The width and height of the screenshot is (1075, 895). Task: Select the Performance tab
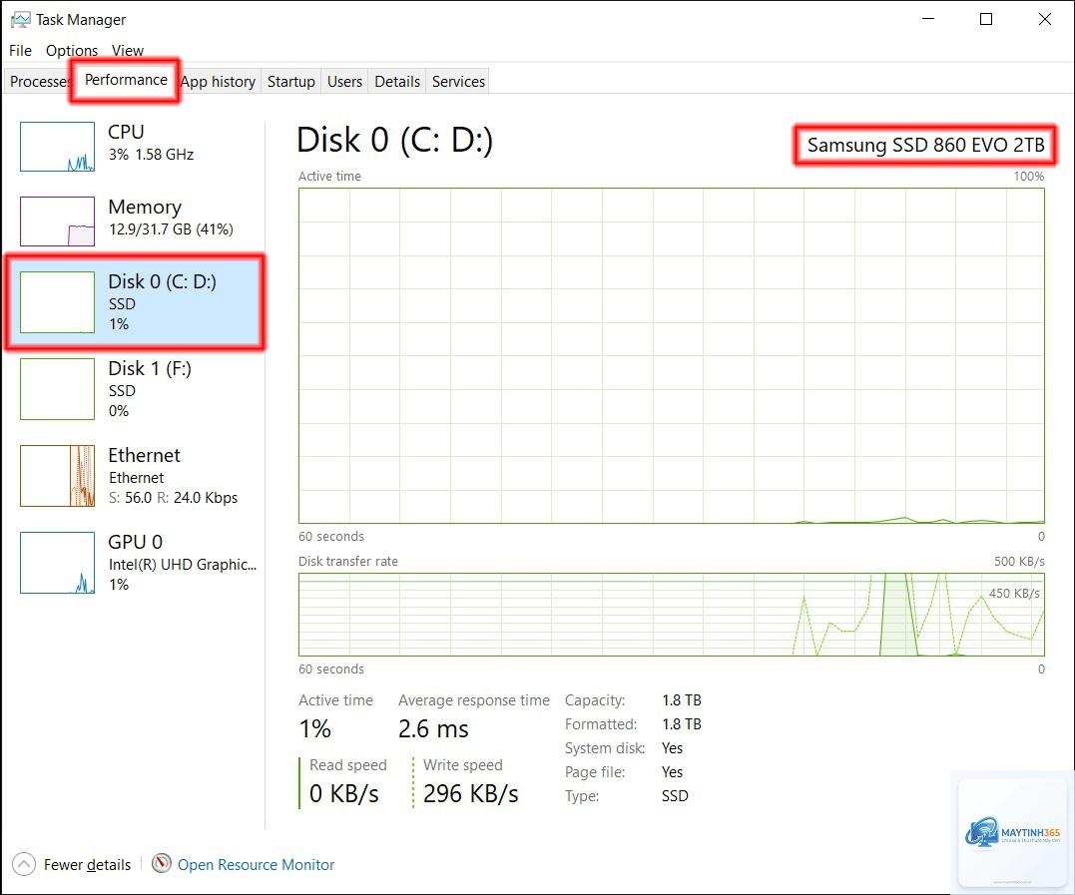(126, 80)
